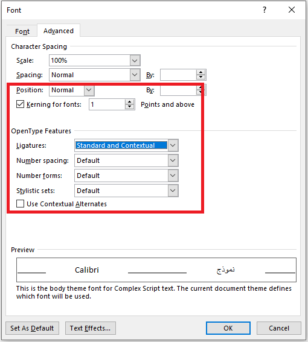This screenshot has width=308, height=342.
Task: Expand the Stylistic sets dropdown
Action: 173,191
